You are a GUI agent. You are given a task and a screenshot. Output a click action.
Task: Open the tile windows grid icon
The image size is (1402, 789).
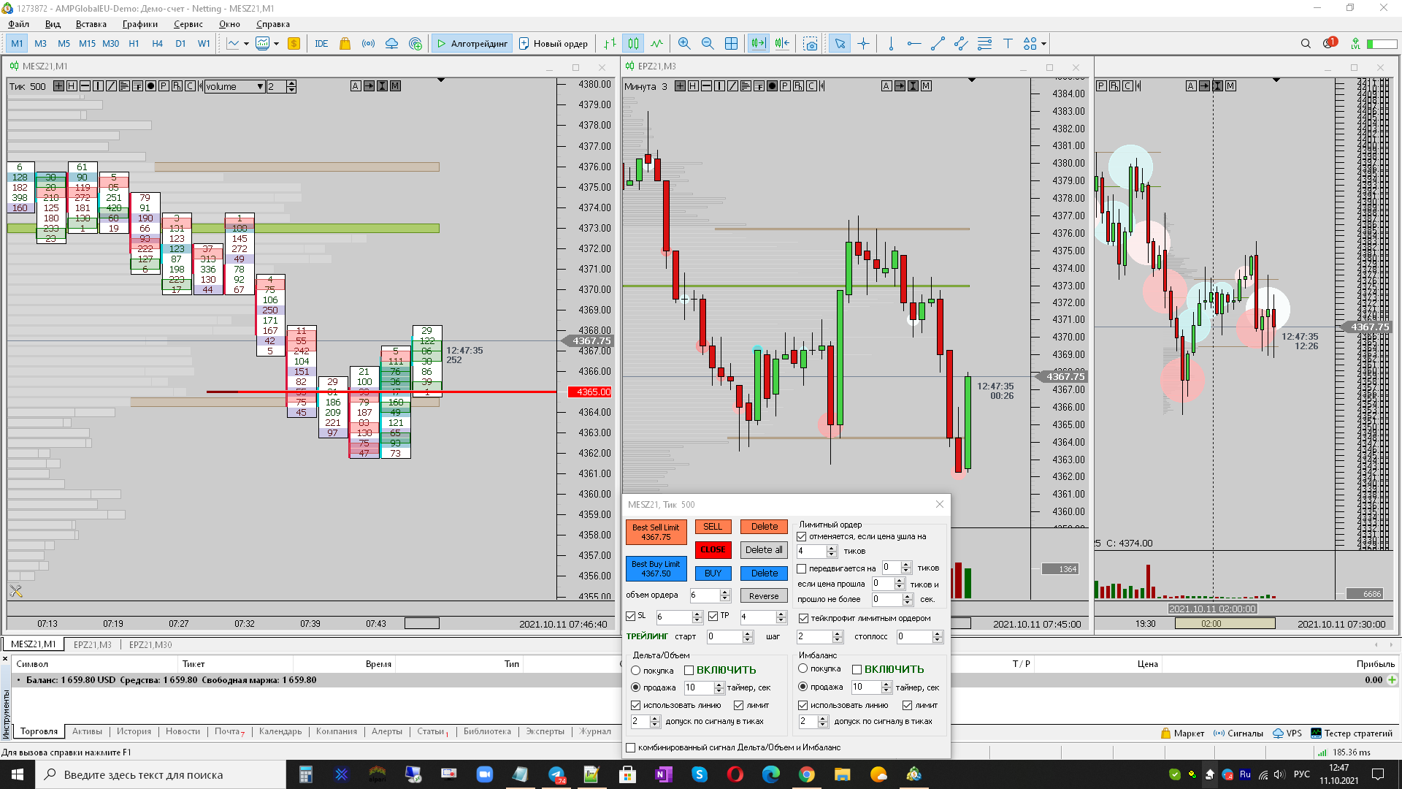pyautogui.click(x=731, y=44)
